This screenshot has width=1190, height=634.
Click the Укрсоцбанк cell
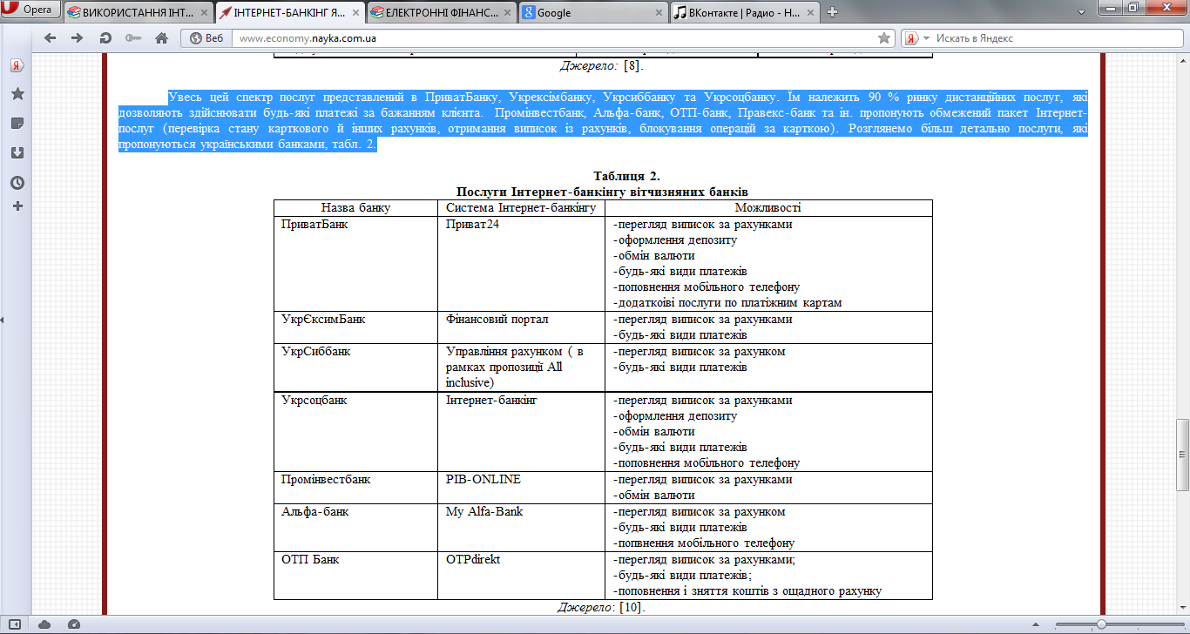(355, 432)
